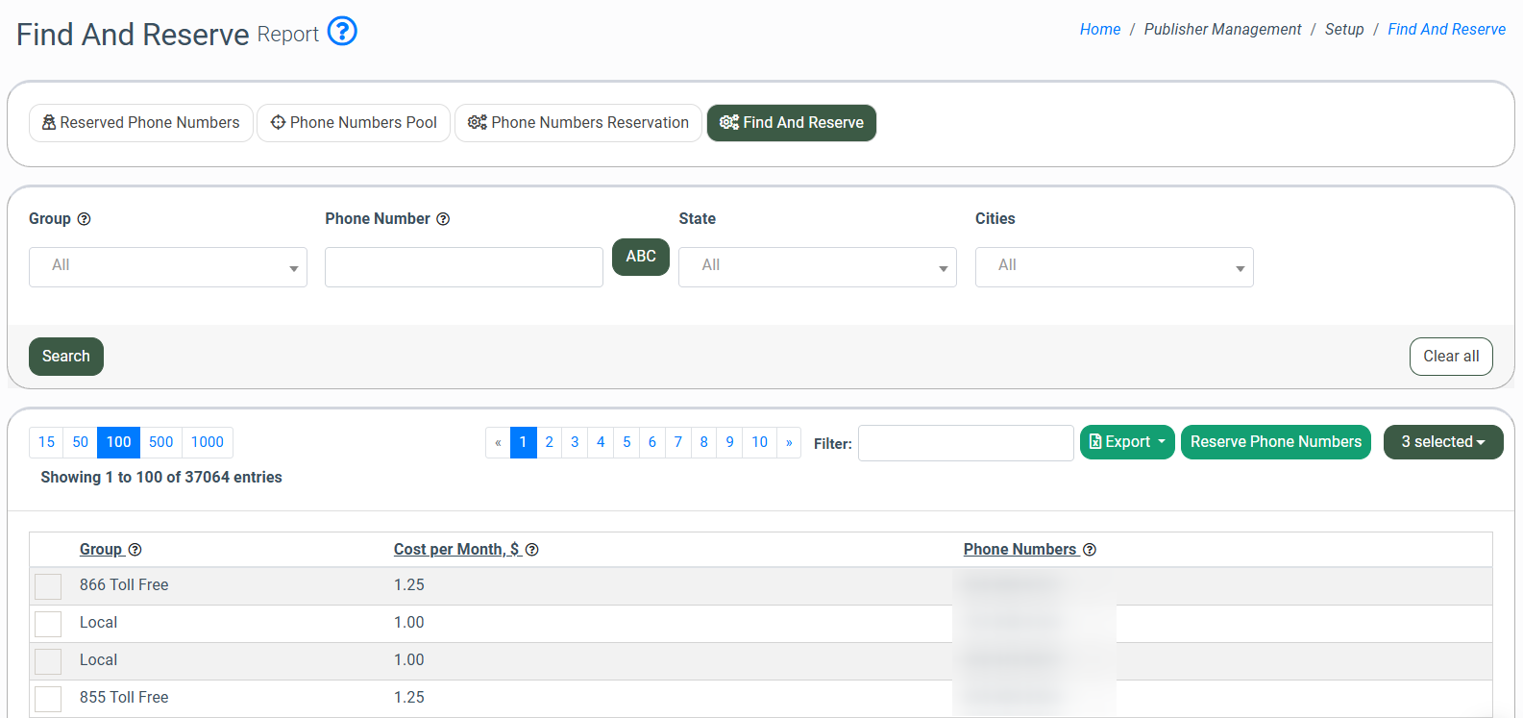
Task: Click the help icon beside Report title
Action: coord(342,32)
